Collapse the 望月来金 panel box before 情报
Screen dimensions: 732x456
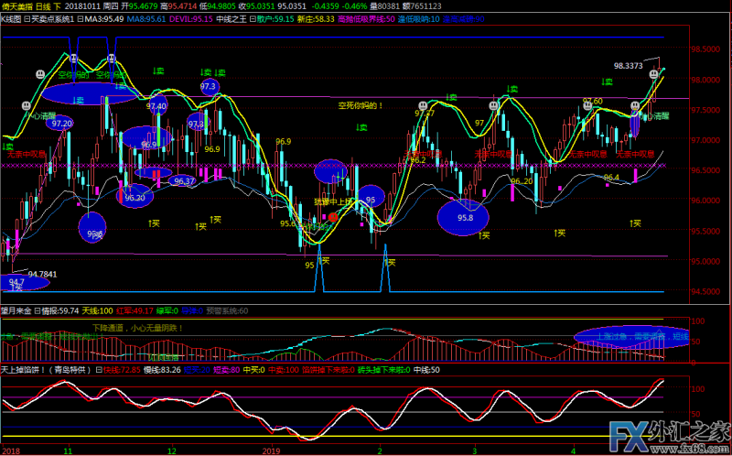pyautogui.click(x=38, y=310)
